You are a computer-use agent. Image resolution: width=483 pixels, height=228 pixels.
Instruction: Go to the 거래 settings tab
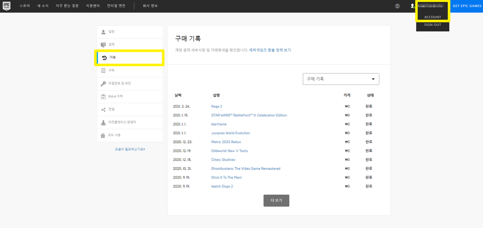tap(130, 58)
